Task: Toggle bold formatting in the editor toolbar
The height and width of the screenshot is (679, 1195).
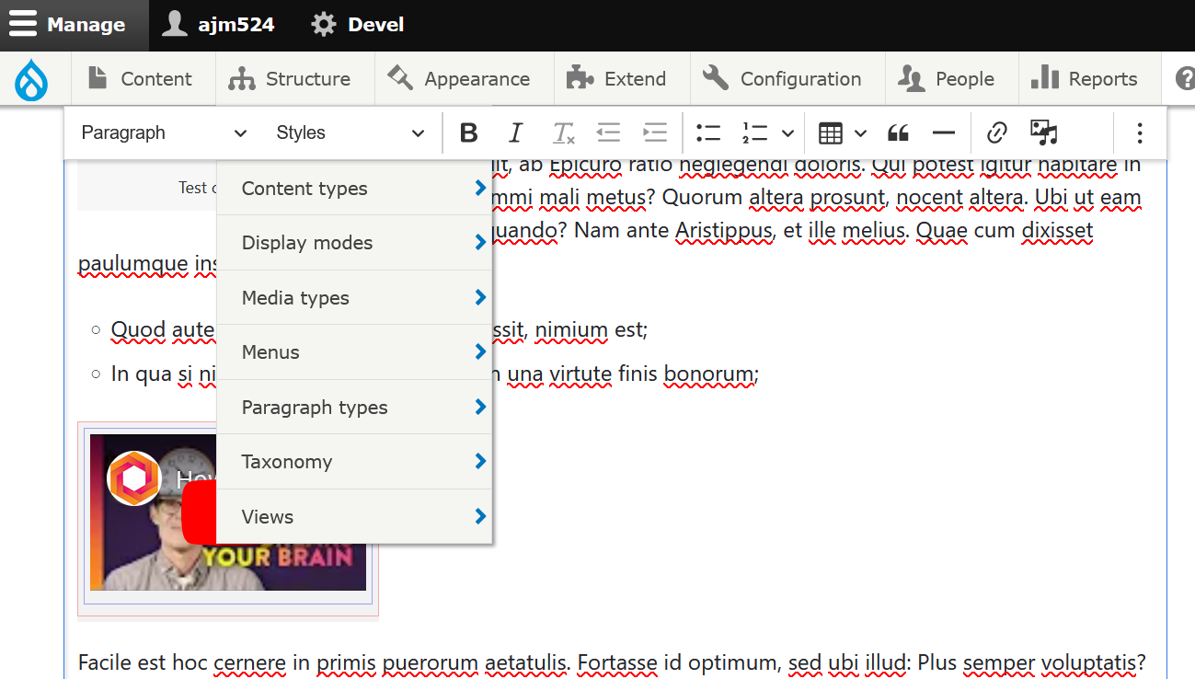Action: (x=468, y=133)
